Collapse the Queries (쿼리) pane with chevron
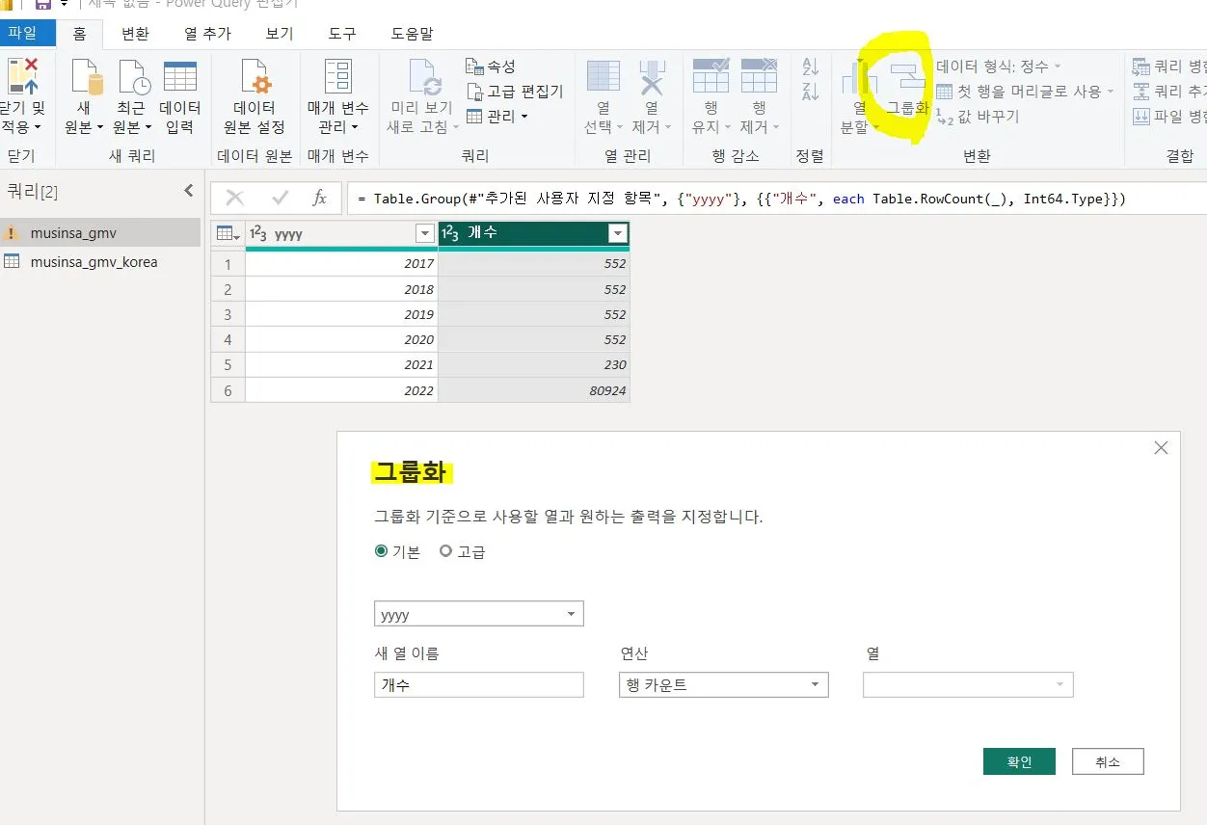 189,191
